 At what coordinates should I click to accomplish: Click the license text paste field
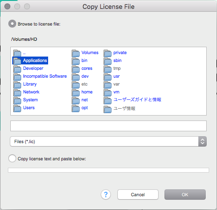[108, 170]
